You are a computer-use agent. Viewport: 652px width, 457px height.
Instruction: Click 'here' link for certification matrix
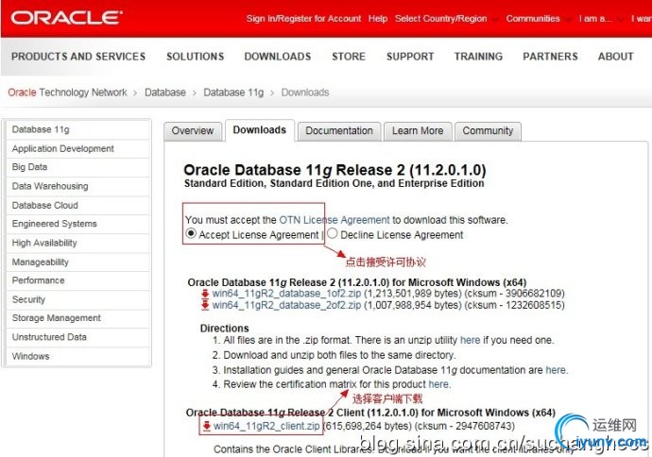click(438, 384)
